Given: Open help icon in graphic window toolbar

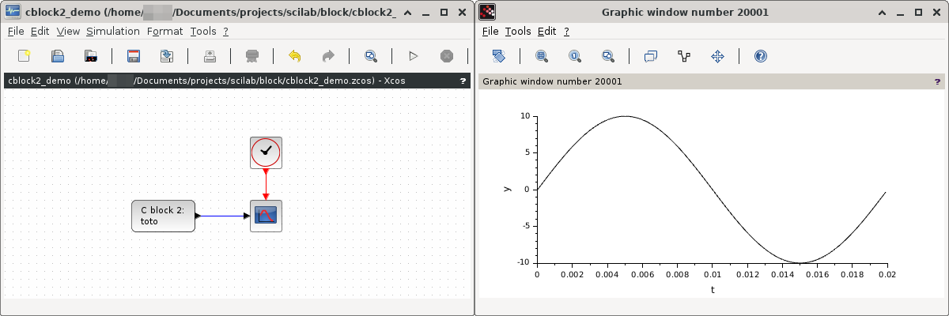Looking at the screenshot, I should tap(760, 56).
